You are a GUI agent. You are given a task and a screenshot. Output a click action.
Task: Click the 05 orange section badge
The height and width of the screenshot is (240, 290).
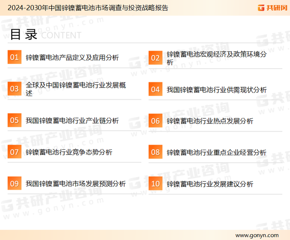coord(14,120)
